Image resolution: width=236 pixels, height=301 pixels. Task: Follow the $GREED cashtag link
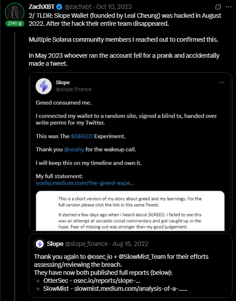pos(82,136)
